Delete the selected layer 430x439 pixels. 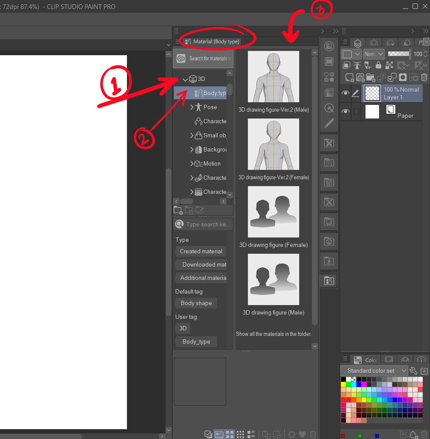[x=424, y=77]
